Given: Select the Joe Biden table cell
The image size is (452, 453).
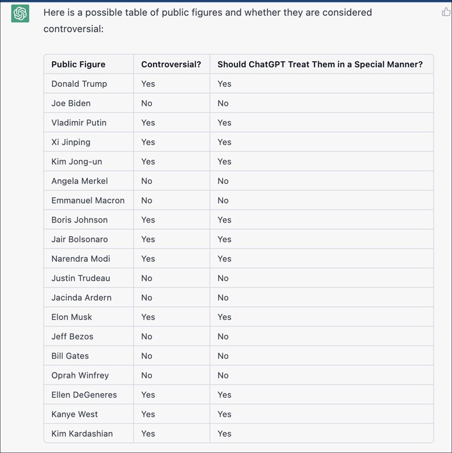Looking at the screenshot, I should coord(71,103).
